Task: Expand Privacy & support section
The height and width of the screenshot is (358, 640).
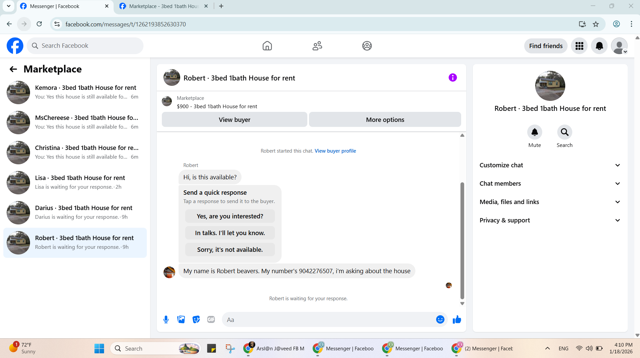Action: coord(550,220)
